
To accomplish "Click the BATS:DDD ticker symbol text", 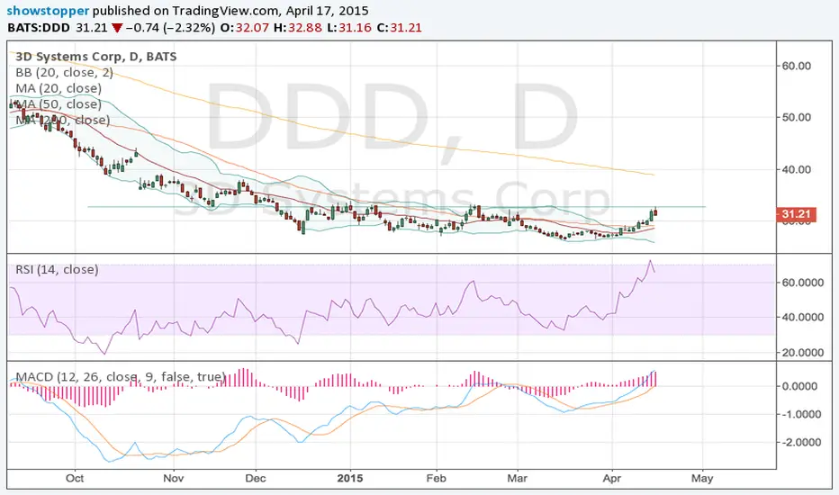I will (38, 28).
